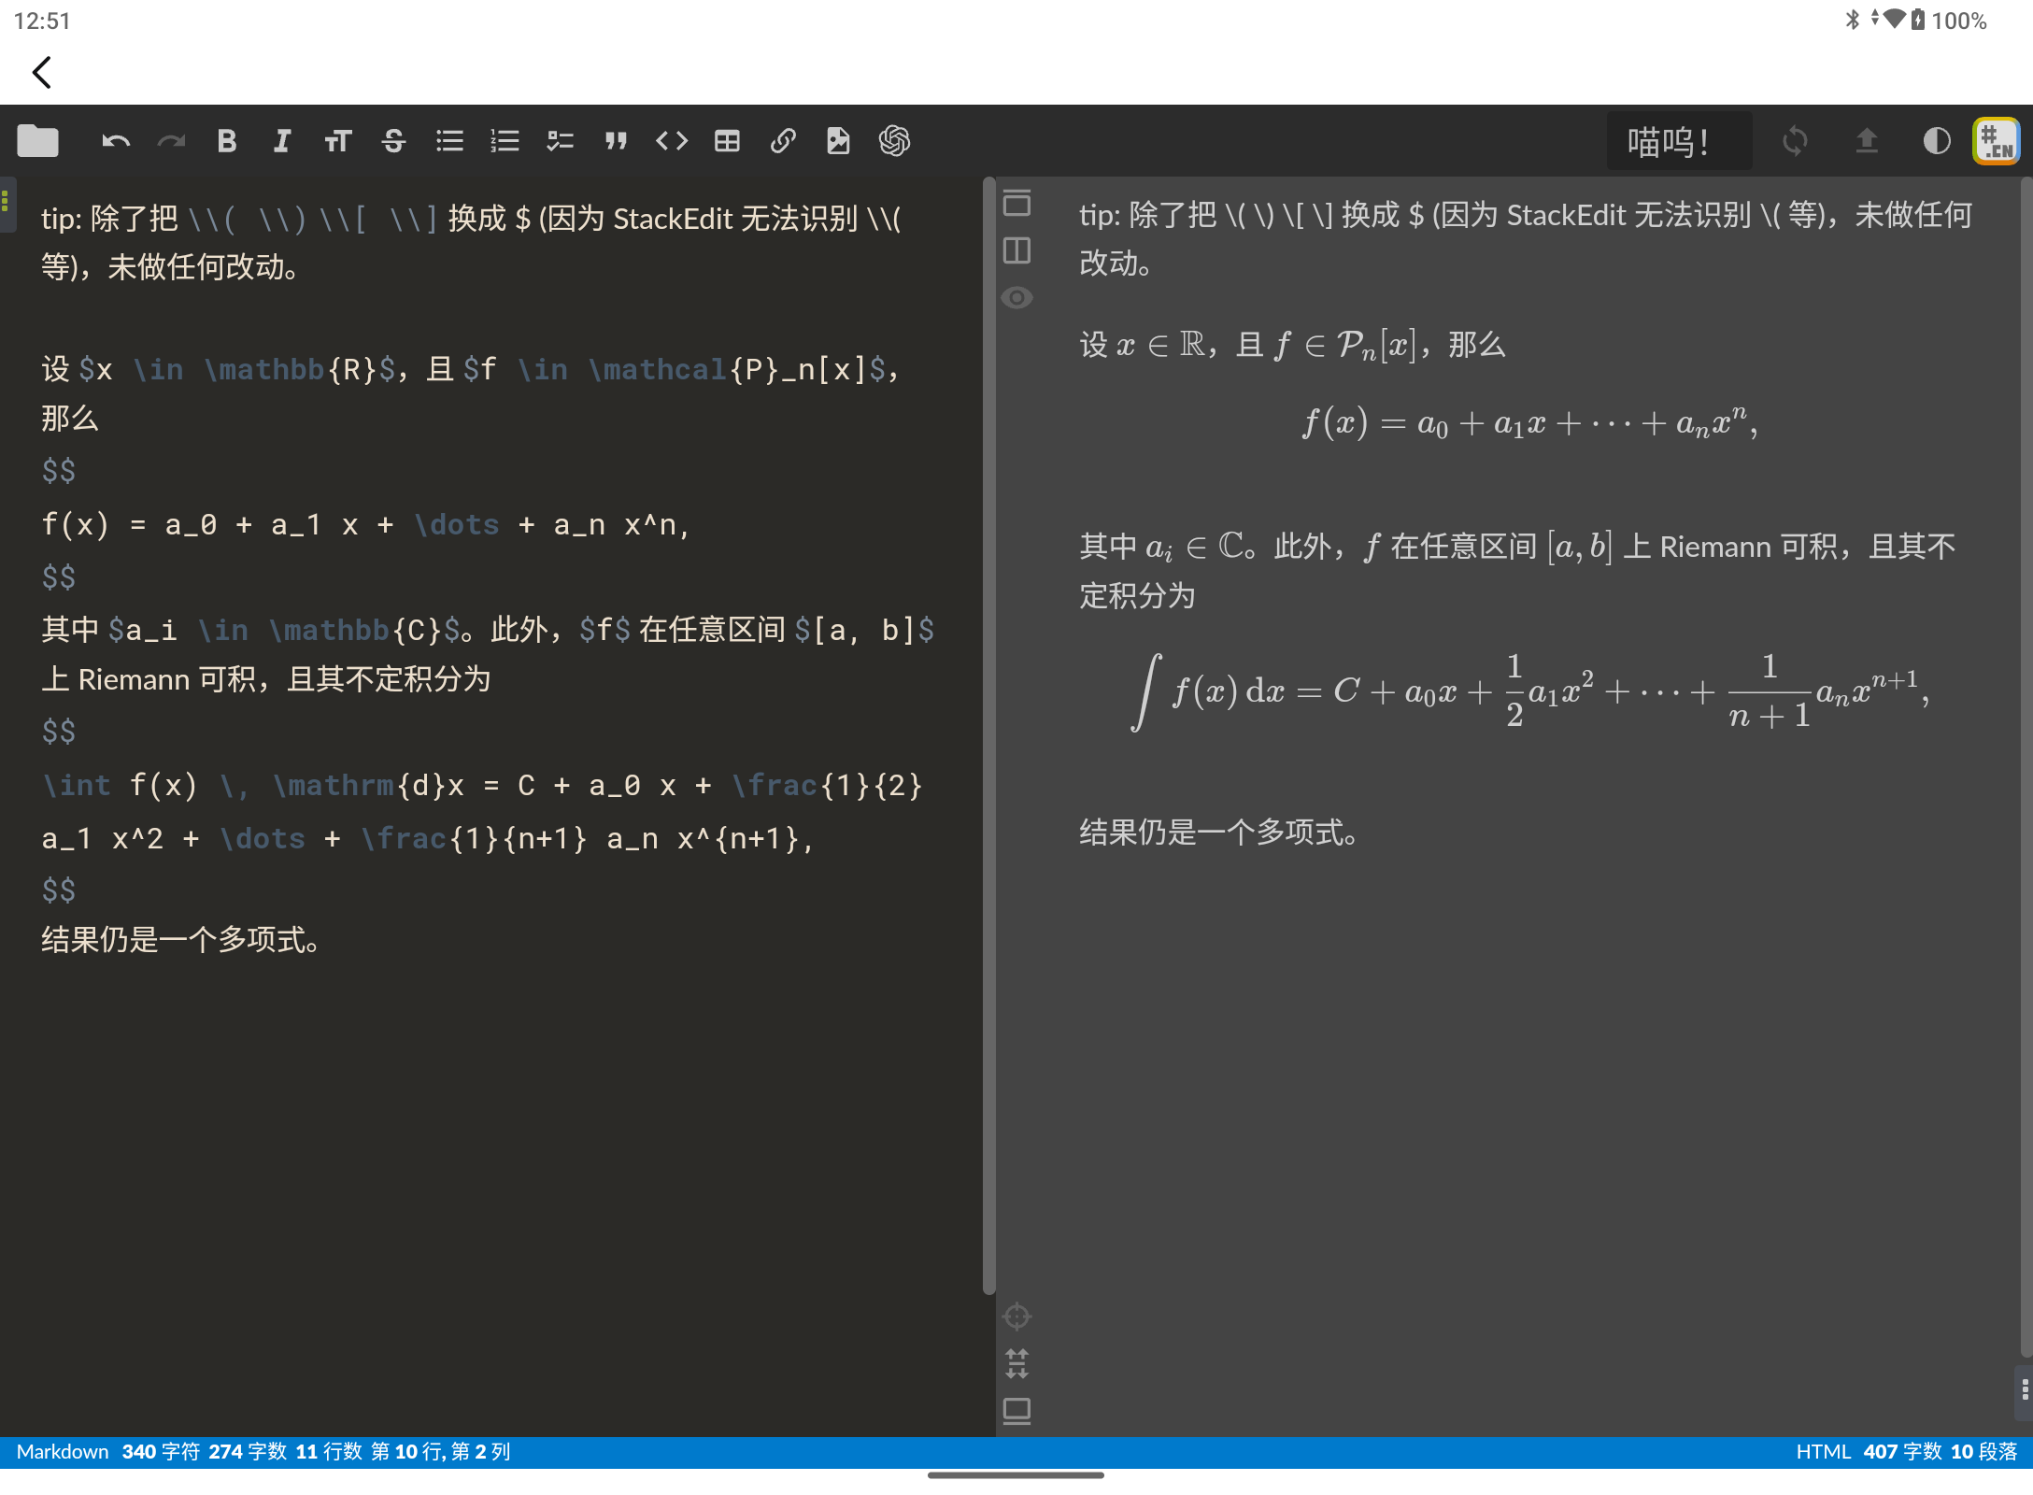Tap the back arrow
The width and height of the screenshot is (2033, 1495).
41,72
